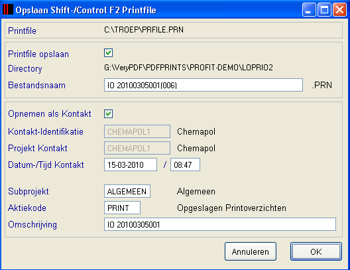Click the Omschrijving text field

[x=220, y=224]
